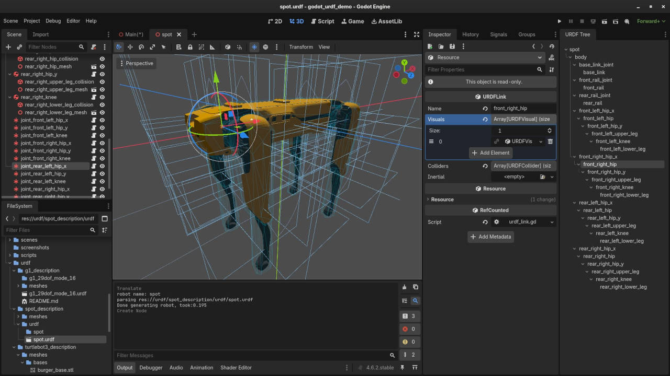Screen dimensions: 670x376
Task: Toggle error messages filter in Output
Action: [409, 329]
